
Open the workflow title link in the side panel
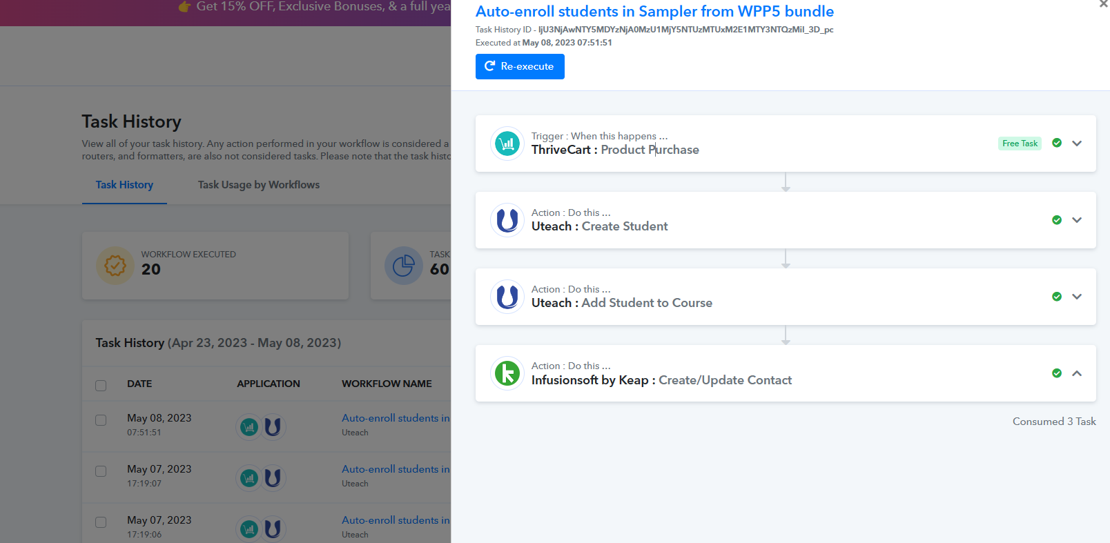pyautogui.click(x=654, y=12)
